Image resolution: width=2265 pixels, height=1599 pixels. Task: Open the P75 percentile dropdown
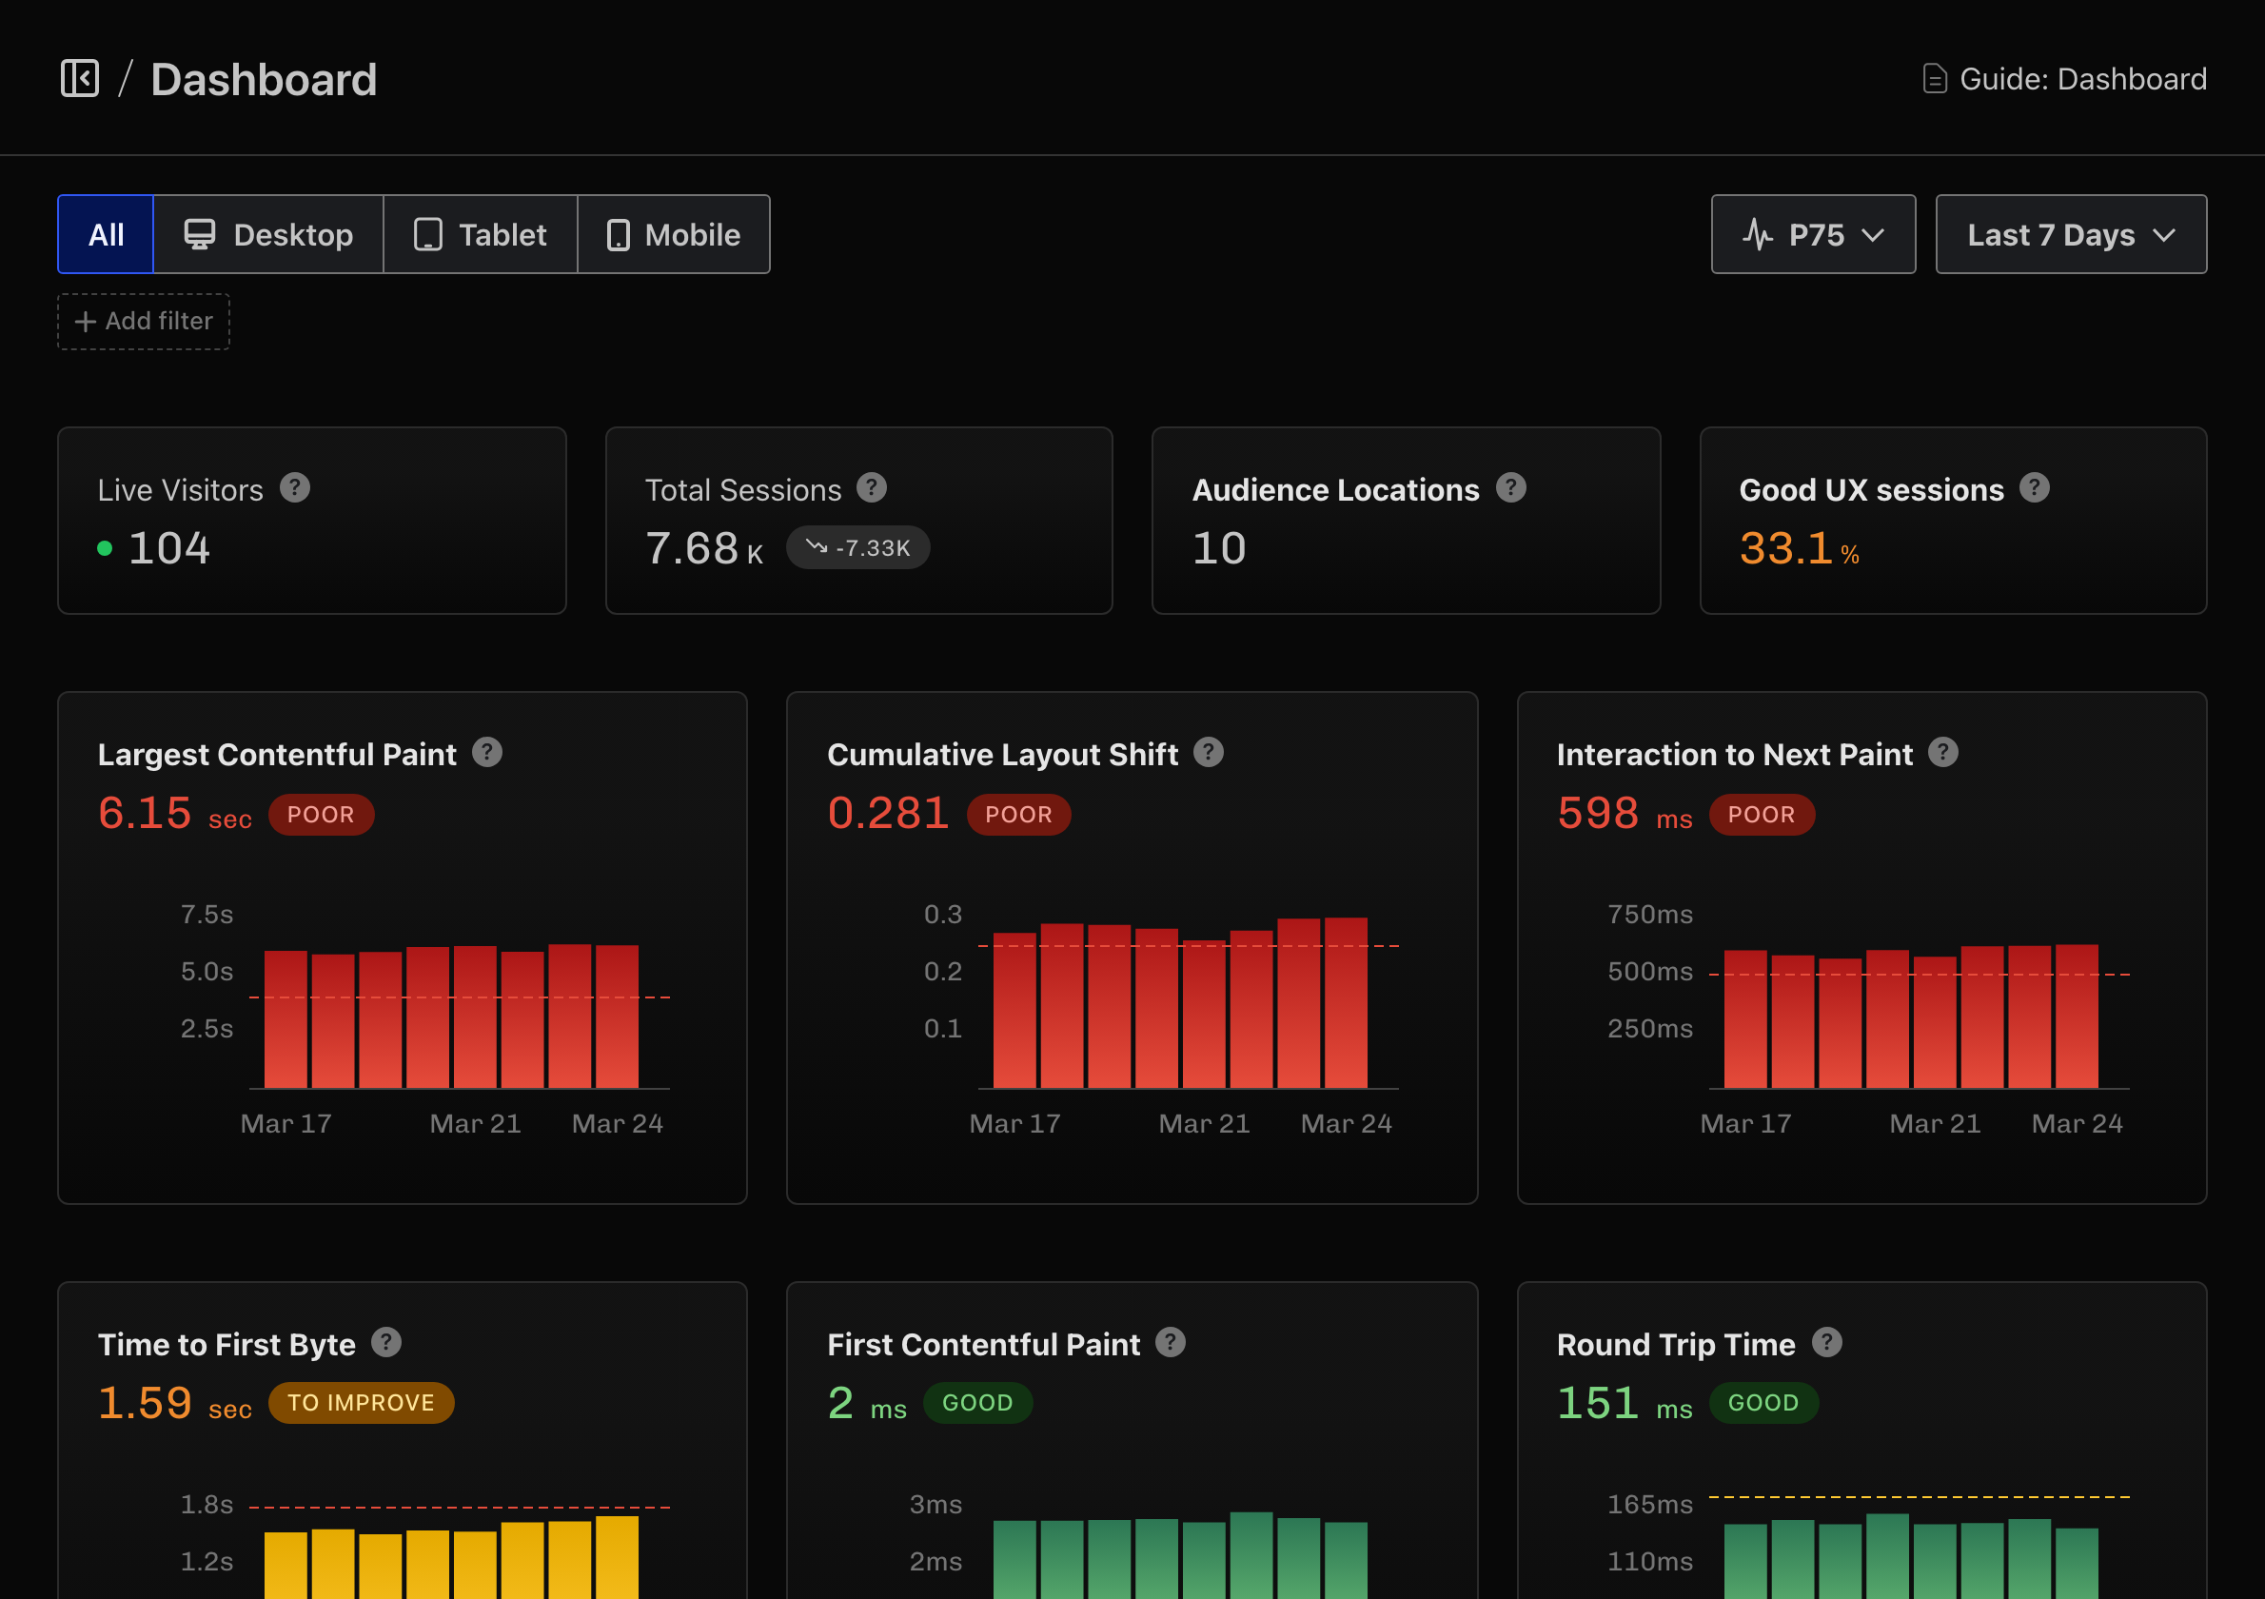1813,234
